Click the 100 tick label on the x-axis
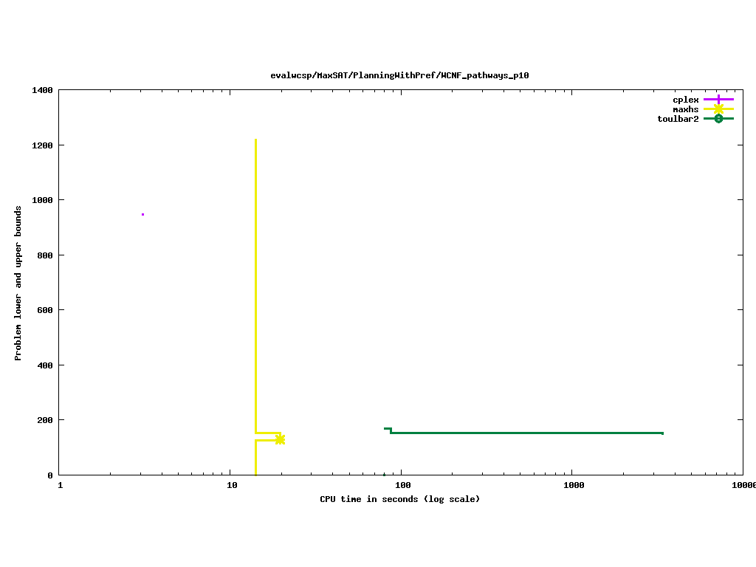The width and height of the screenshot is (756, 567). tap(402, 485)
